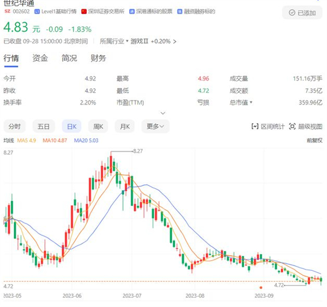
Task: Switch to the 简况 tab
Action: point(69,58)
